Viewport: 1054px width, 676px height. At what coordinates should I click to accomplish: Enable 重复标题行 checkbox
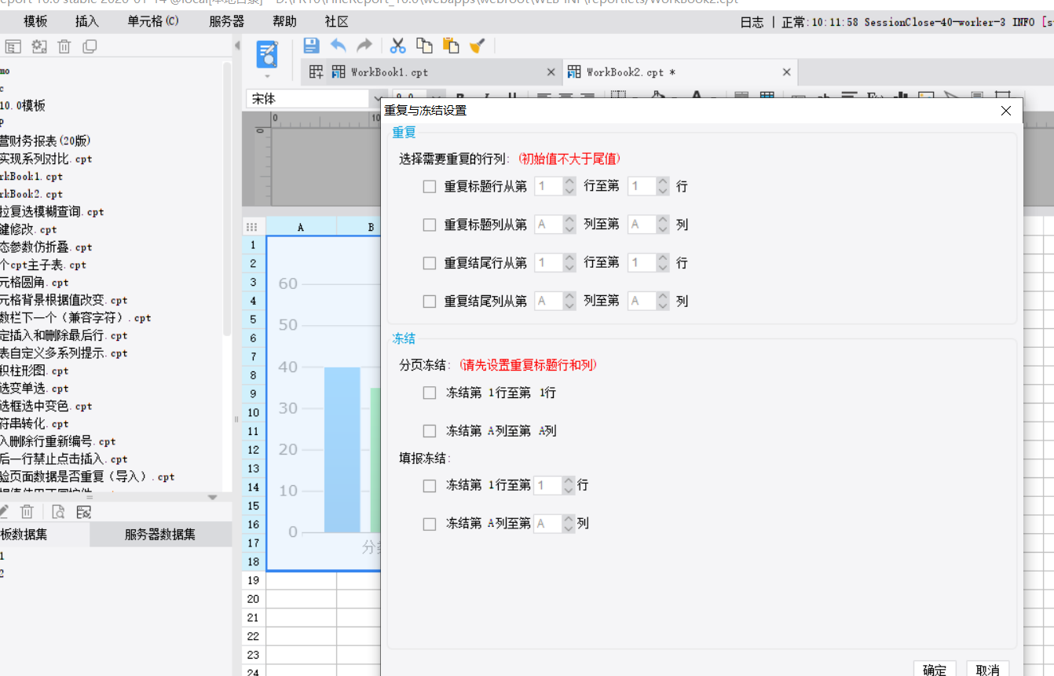tap(430, 187)
